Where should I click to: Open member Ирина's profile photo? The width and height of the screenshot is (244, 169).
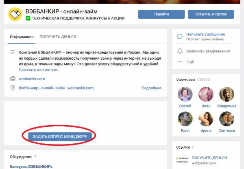point(206,119)
